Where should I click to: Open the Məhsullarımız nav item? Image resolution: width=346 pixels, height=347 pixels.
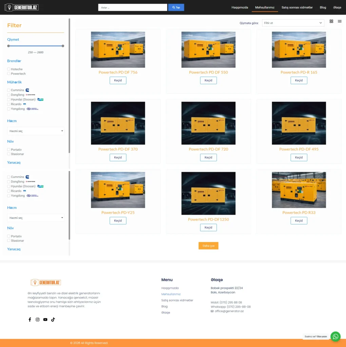[265, 7]
